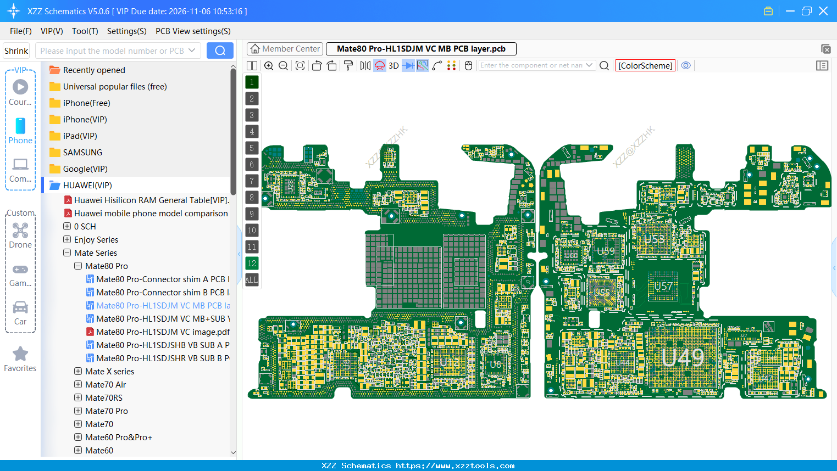Switch to 3D board view
The image size is (837, 471).
click(393, 65)
